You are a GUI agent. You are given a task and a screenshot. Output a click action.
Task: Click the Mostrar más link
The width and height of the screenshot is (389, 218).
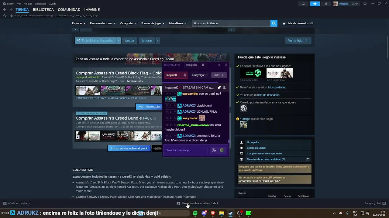(x=135, y=81)
